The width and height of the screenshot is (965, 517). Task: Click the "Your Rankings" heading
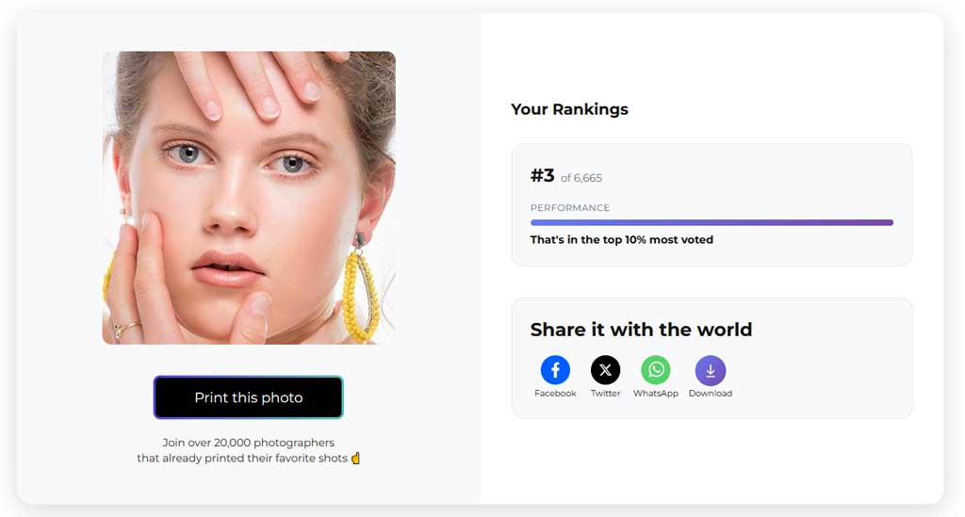(x=569, y=109)
